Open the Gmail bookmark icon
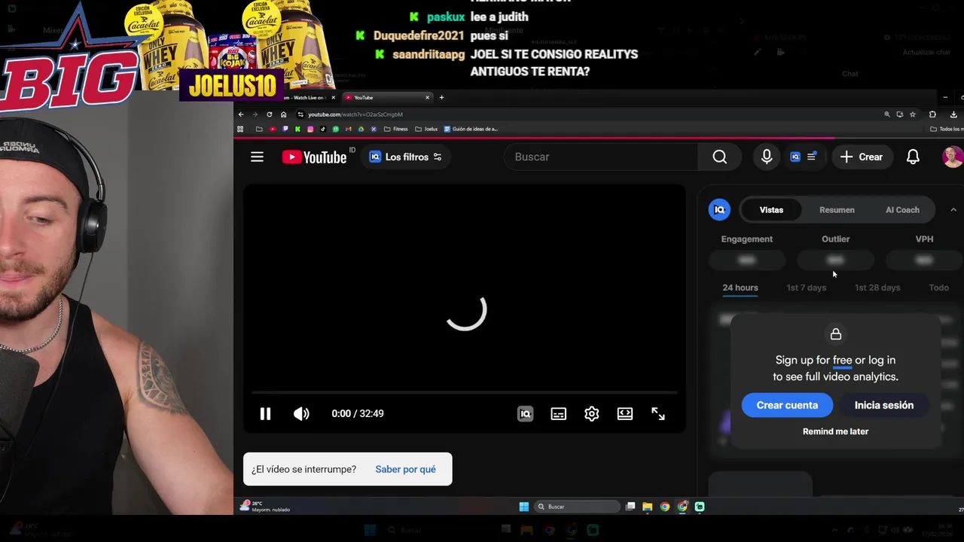The width and height of the screenshot is (964, 542). coord(348,129)
